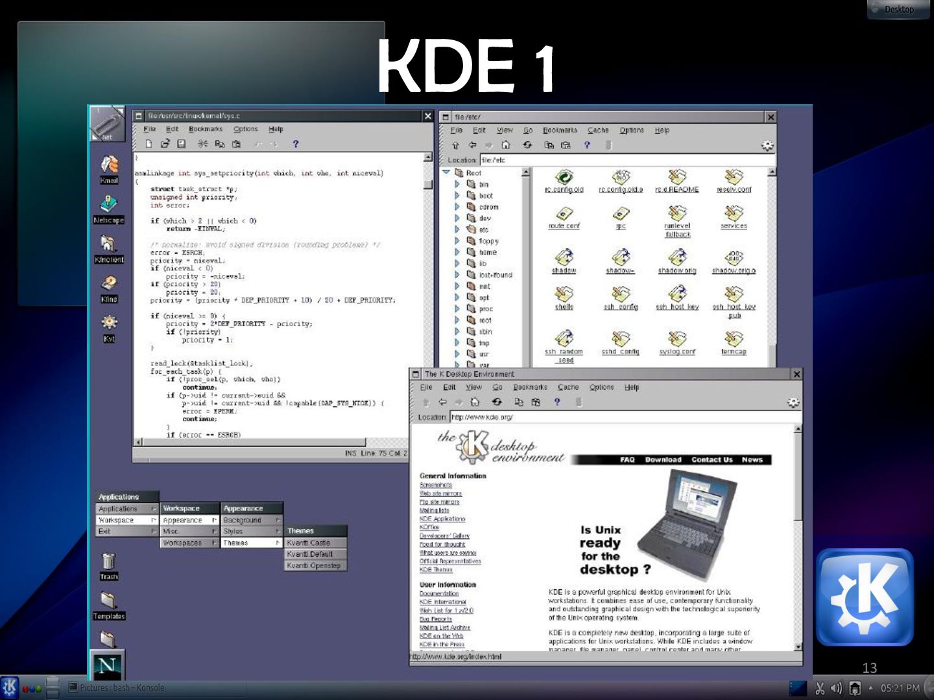934x700 pixels.
Task: Click Home icon in K Desktop Environment browser
Action: click(475, 402)
